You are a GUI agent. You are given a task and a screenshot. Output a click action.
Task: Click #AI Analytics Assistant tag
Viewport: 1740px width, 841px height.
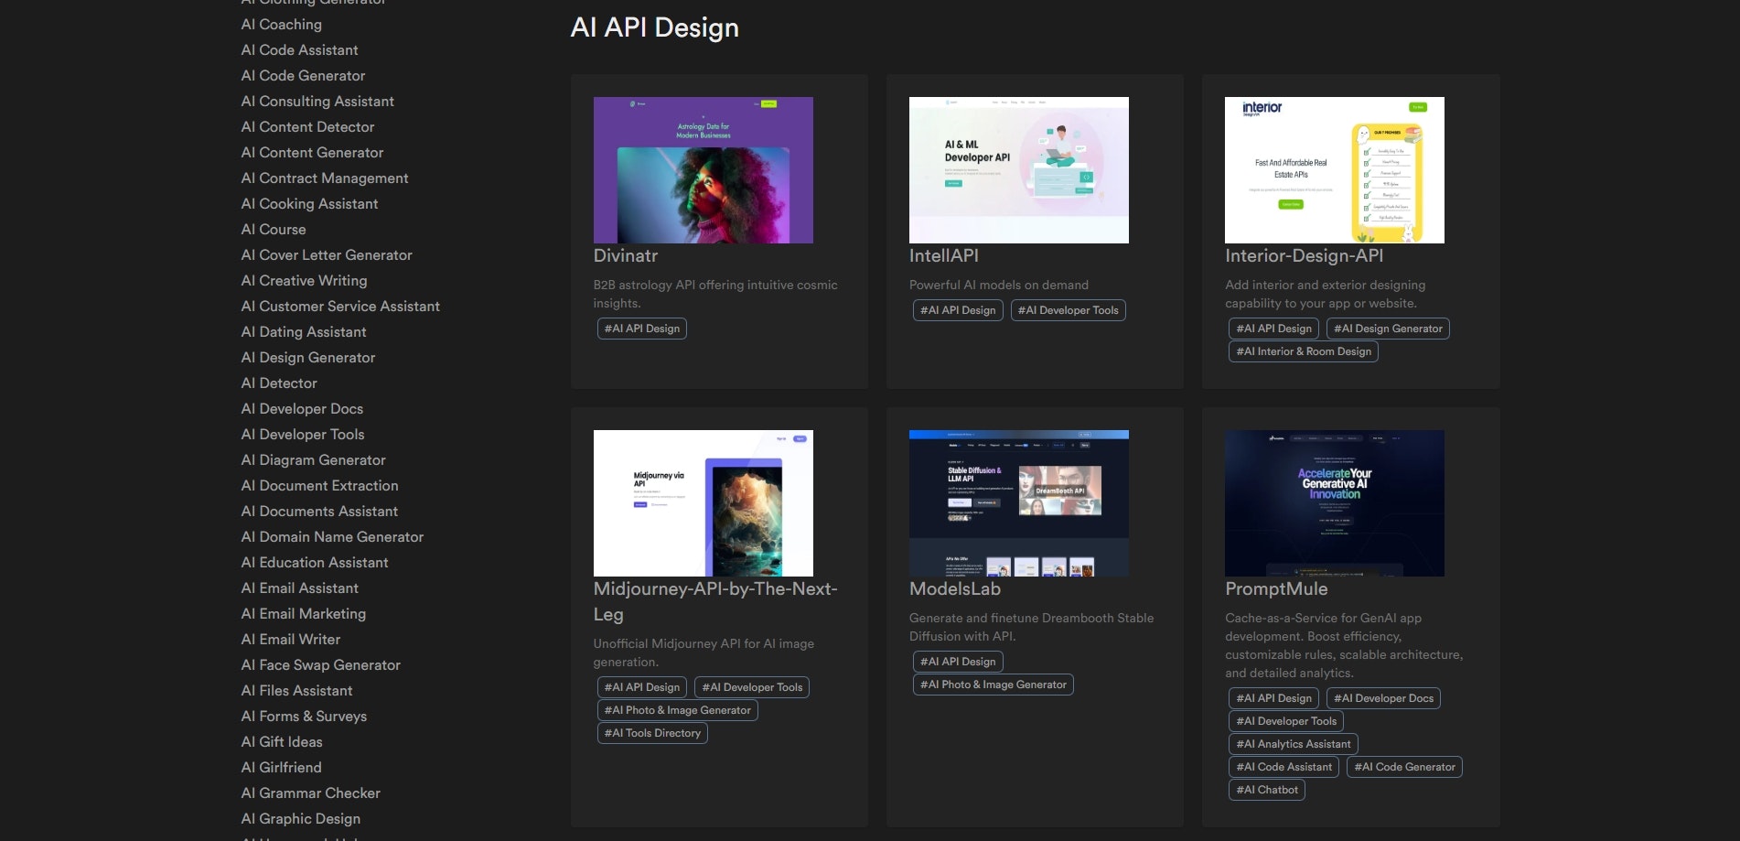pos(1293,744)
